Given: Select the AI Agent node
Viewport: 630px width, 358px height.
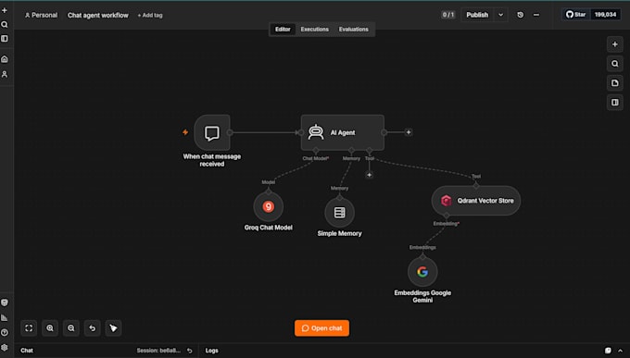Looking at the screenshot, I should pyautogui.click(x=342, y=132).
